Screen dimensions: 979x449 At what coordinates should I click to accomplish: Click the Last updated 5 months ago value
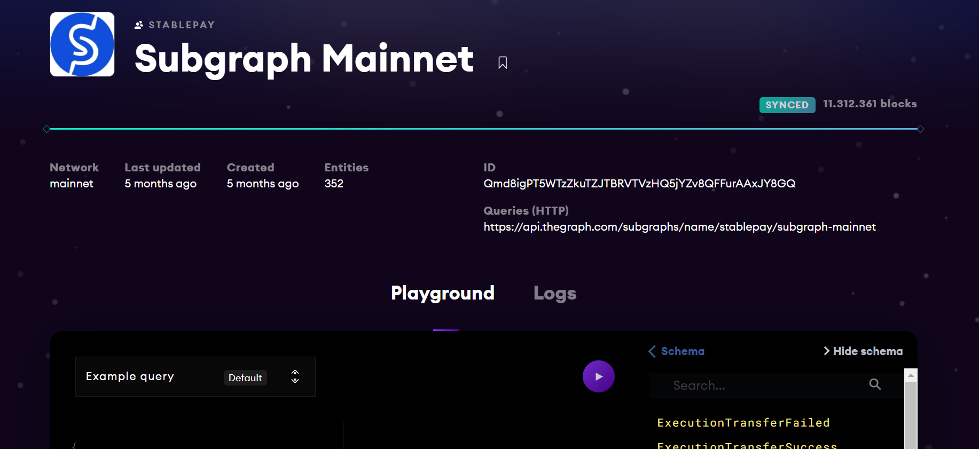(160, 184)
